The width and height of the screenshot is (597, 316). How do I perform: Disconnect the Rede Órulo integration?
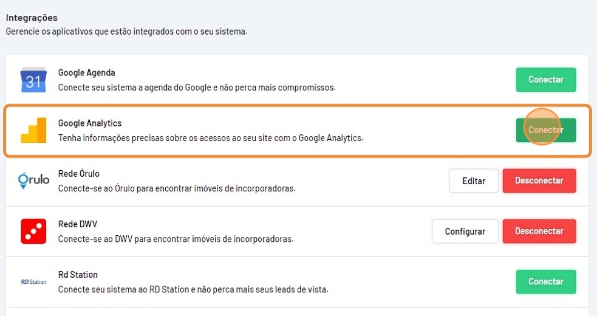coord(539,180)
